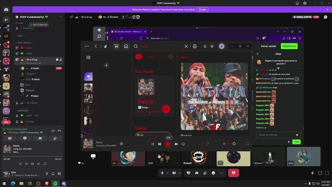Toggle camera in voice panel
This screenshot has width=332, height=187.
coord(10,138)
